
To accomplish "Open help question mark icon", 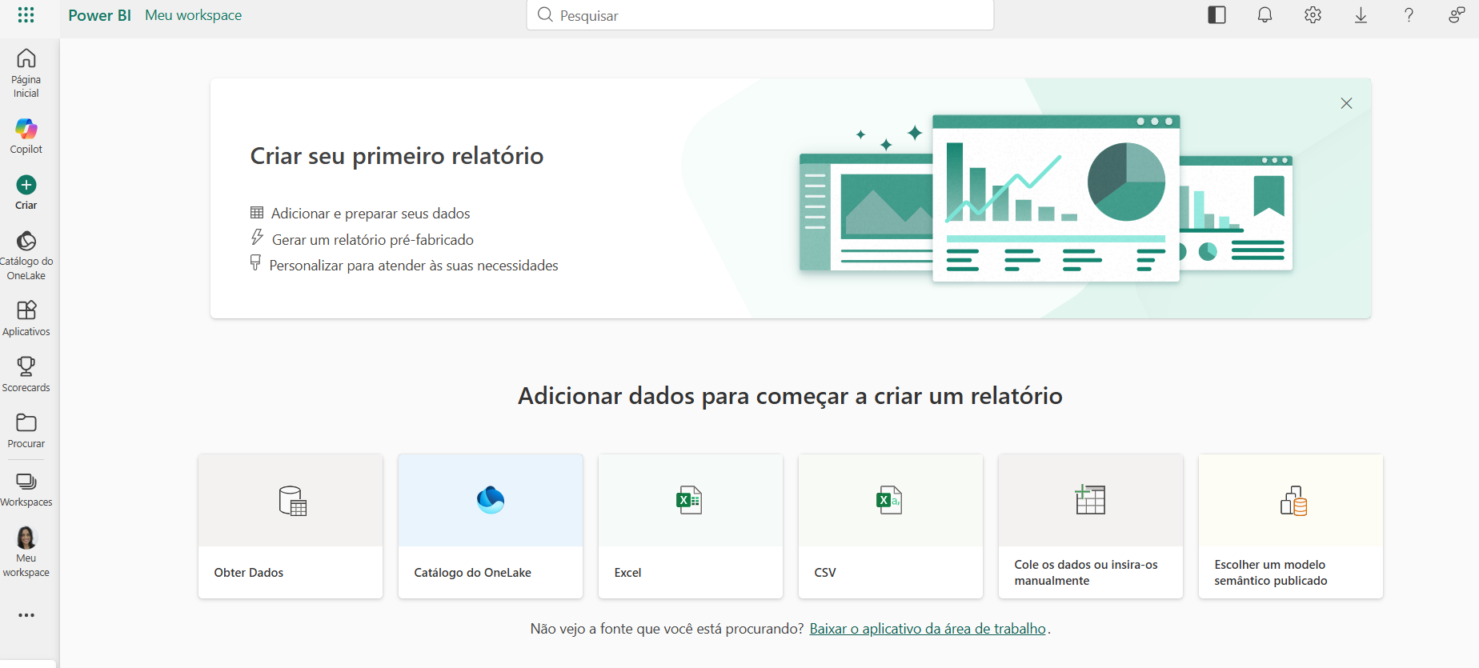I will 1409,14.
